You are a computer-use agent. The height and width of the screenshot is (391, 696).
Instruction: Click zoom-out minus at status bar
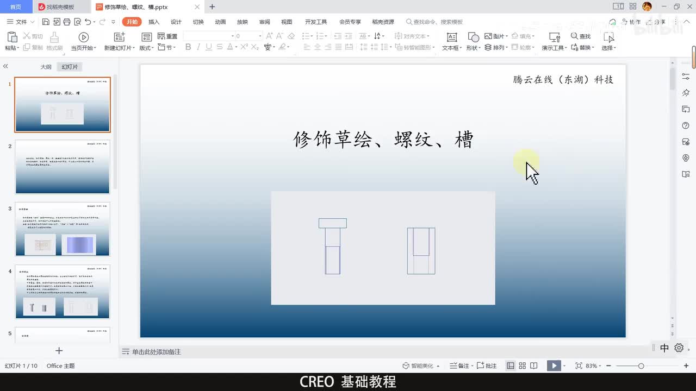coord(608,366)
